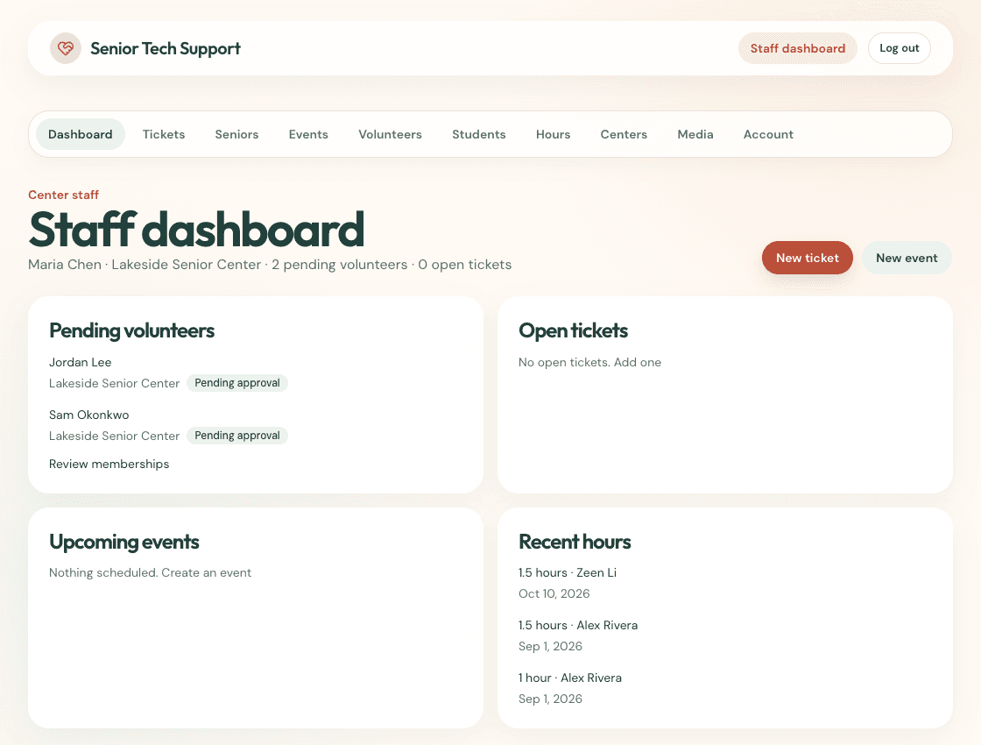The image size is (981, 745).
Task: Click the 'Recent hours' card heading
Action: coord(575,542)
